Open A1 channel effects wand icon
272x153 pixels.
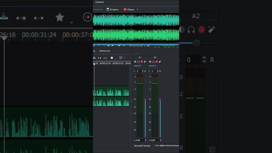coord(145,62)
